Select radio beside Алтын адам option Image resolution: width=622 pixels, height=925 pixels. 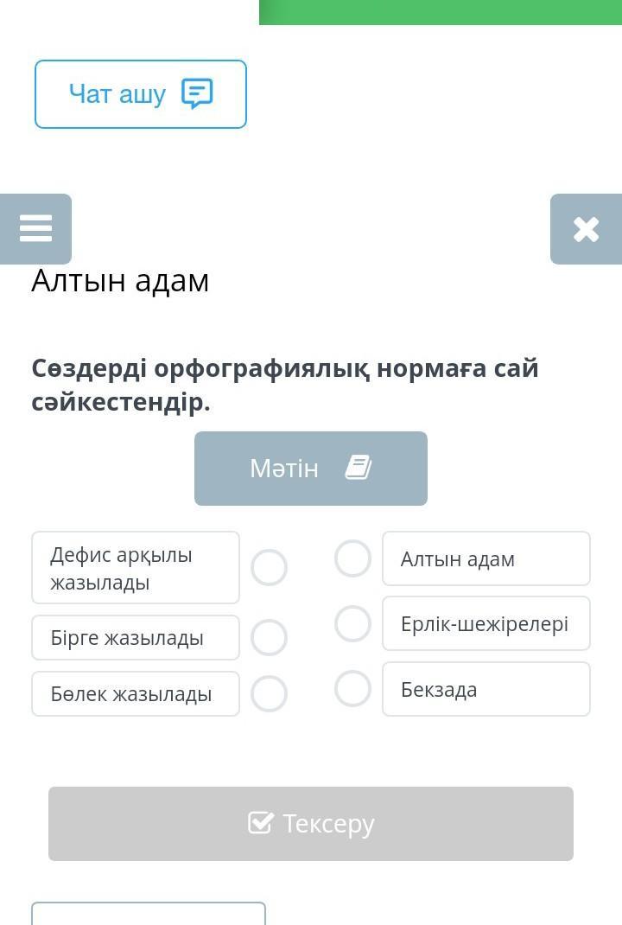pos(352,558)
